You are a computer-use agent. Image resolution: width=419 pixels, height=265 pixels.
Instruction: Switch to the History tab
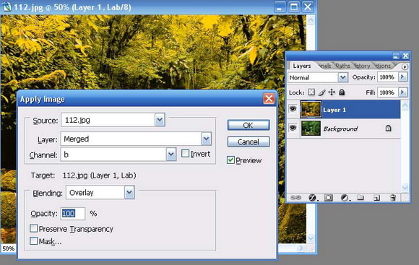[x=363, y=66]
